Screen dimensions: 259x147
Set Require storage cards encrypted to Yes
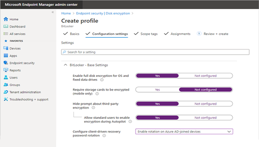157,89
